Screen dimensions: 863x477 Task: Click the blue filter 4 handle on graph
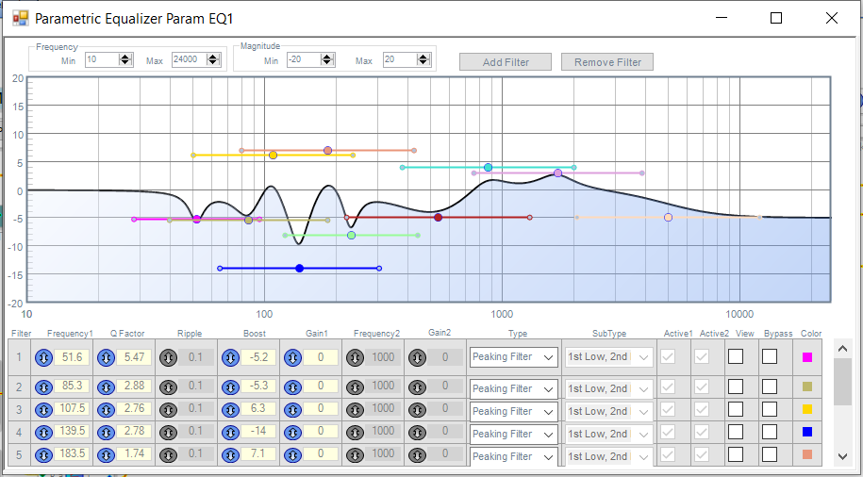[x=299, y=269]
